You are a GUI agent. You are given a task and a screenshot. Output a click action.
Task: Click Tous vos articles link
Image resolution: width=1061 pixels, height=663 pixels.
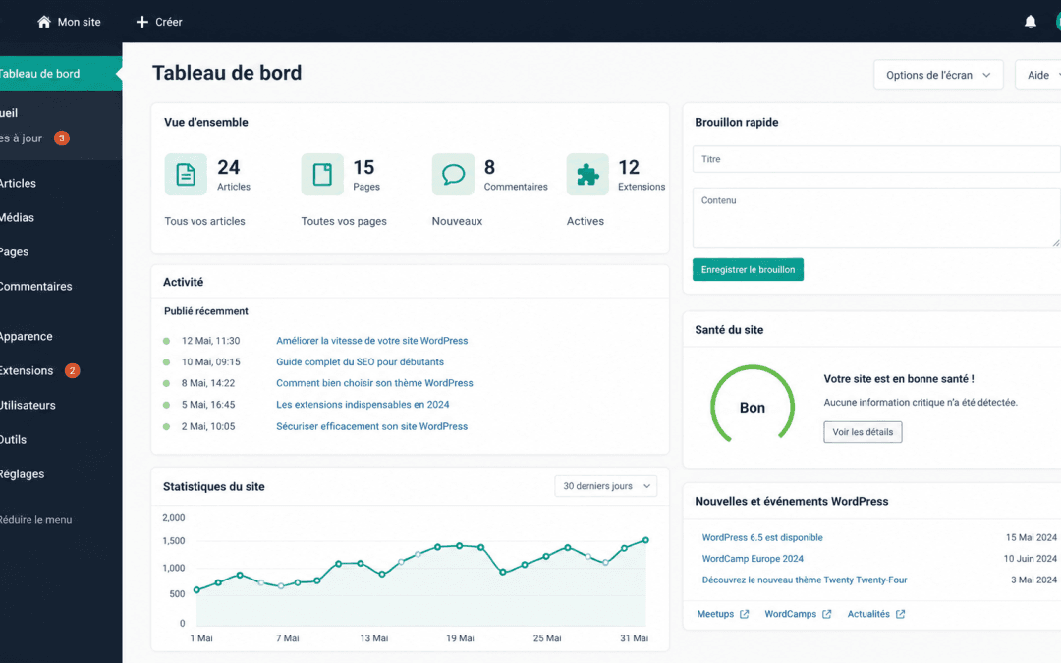[204, 221]
